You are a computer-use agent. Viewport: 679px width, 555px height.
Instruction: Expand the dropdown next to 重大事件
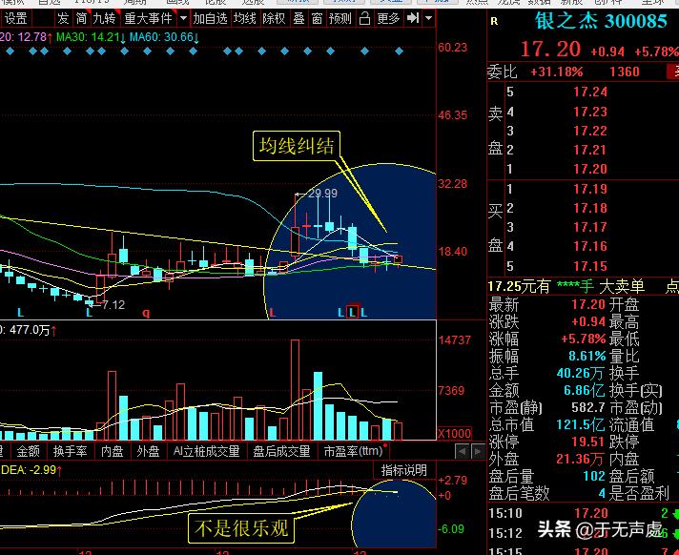pyautogui.click(x=183, y=18)
